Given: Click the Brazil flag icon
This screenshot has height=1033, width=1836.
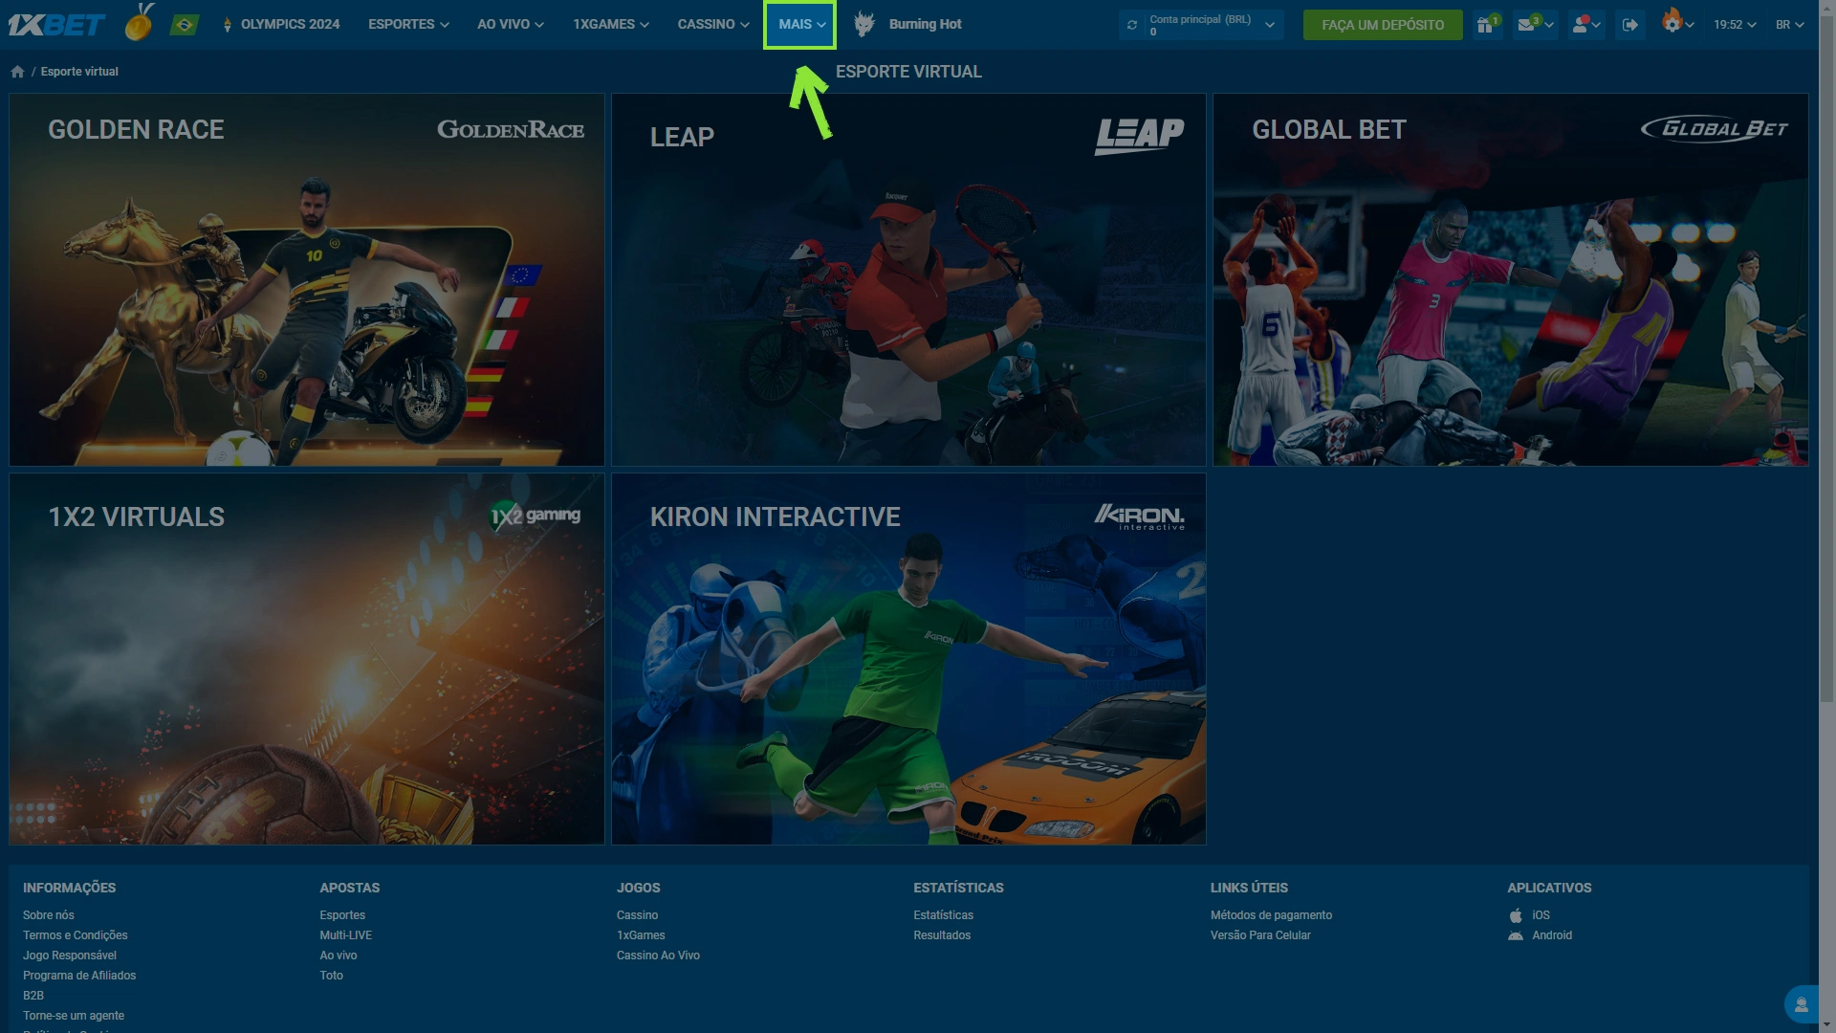Looking at the screenshot, I should tap(184, 25).
